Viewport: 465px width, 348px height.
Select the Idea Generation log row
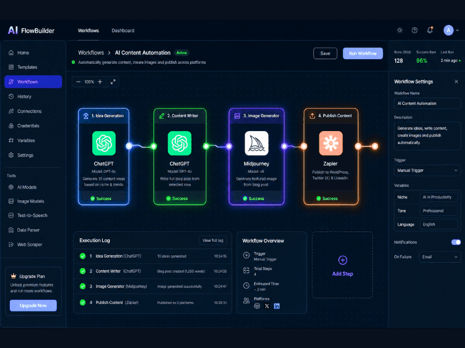(x=152, y=256)
